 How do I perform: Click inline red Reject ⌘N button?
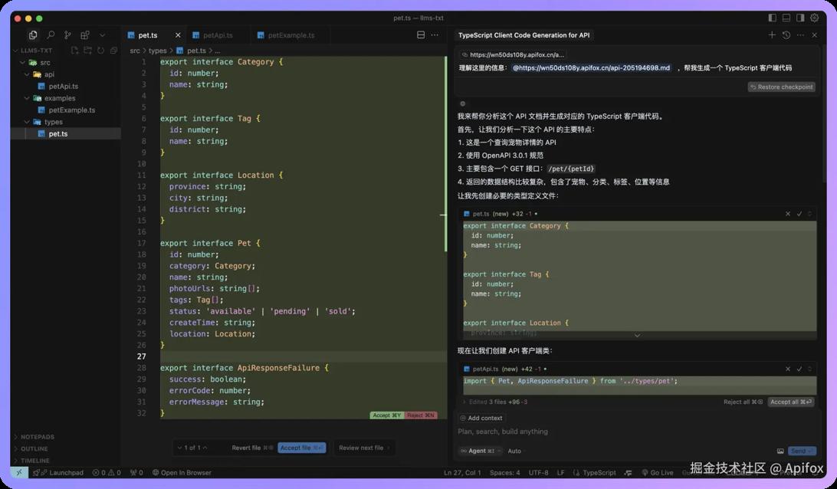click(x=421, y=415)
